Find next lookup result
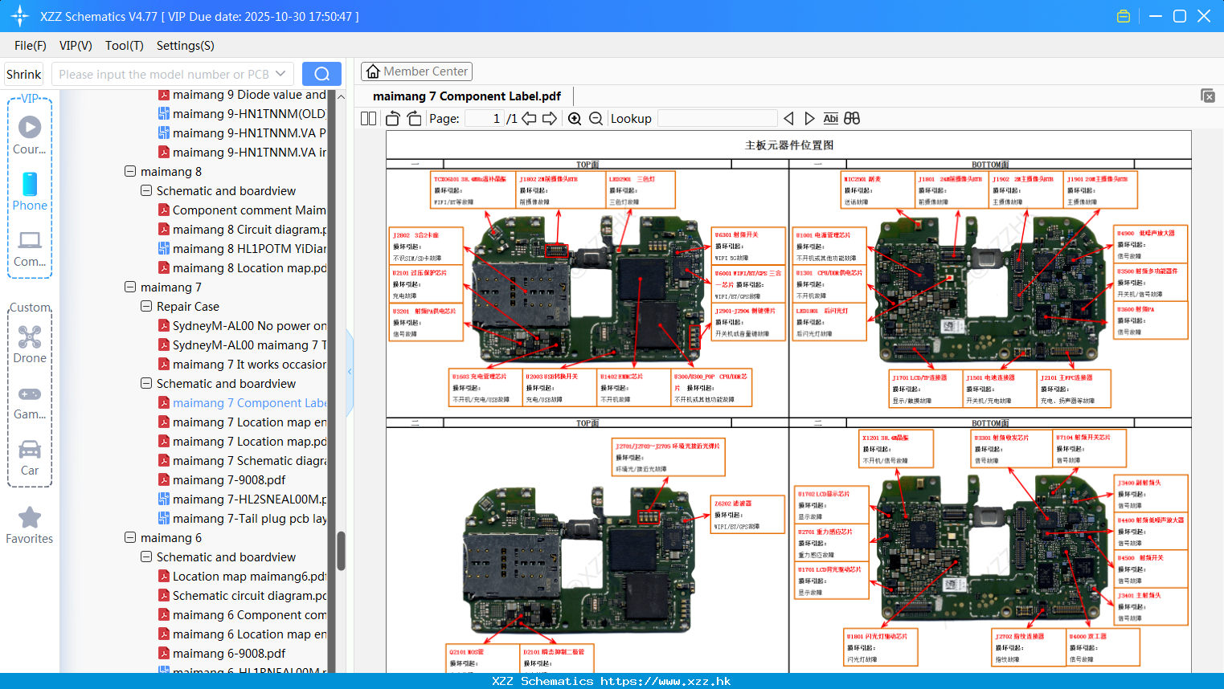Image resolution: width=1224 pixels, height=689 pixels. point(809,119)
